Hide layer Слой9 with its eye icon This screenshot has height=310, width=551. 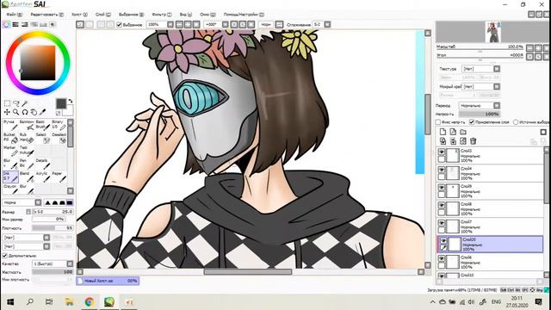click(x=442, y=188)
